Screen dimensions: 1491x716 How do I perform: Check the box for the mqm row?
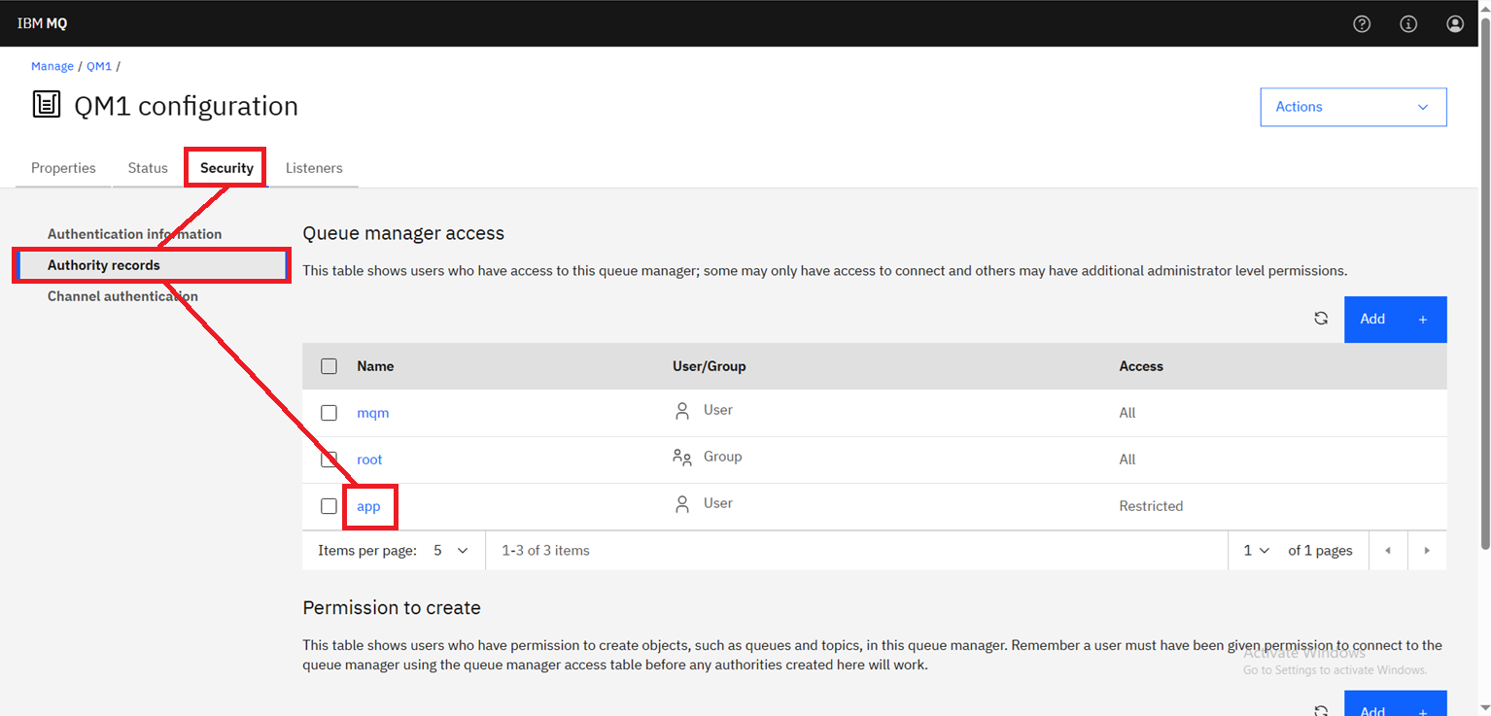tap(329, 413)
